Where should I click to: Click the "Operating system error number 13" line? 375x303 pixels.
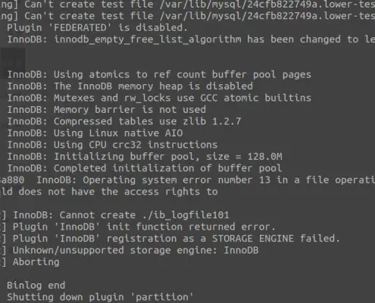(187, 180)
